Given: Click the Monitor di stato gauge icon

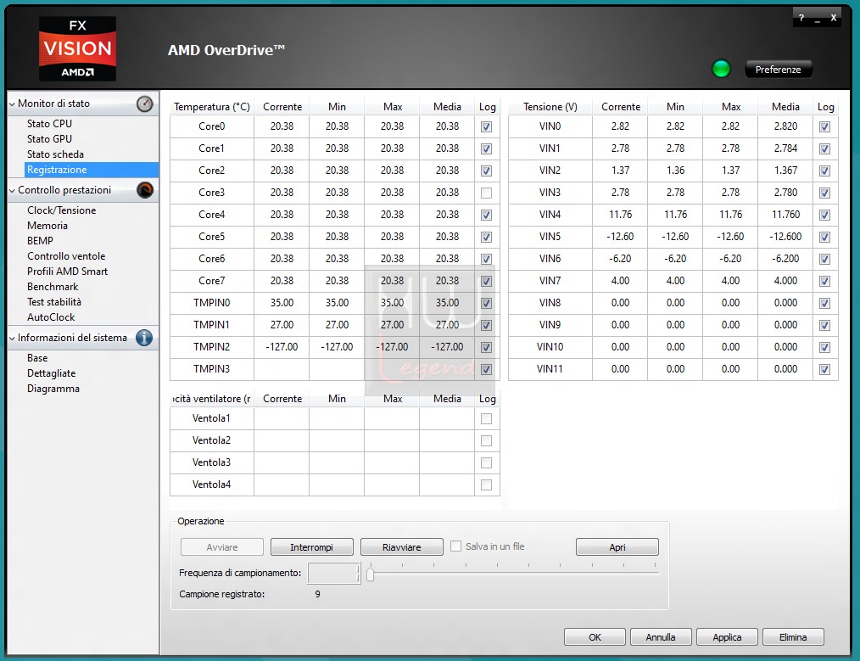Looking at the screenshot, I should pyautogui.click(x=145, y=104).
